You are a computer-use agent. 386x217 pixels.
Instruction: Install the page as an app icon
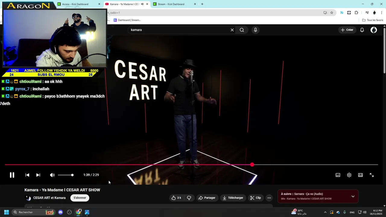[x=325, y=13]
